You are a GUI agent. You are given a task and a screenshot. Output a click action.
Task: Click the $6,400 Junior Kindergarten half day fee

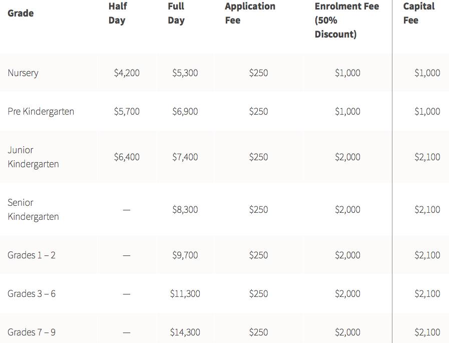127,157
